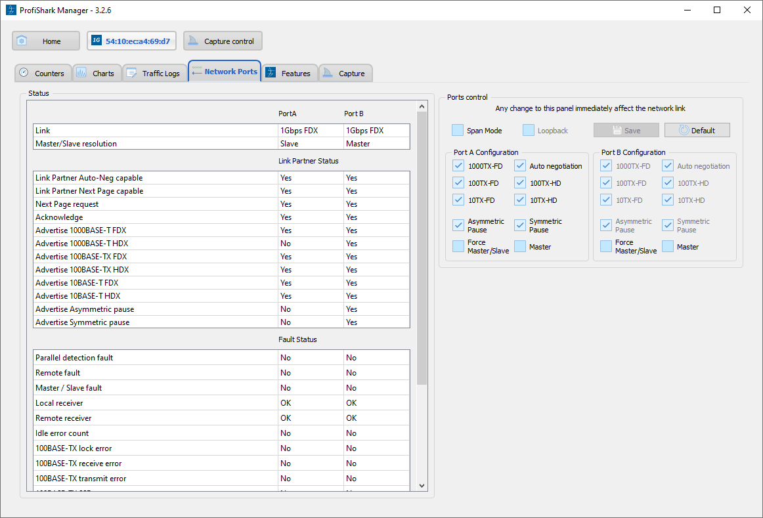This screenshot has height=518, width=763.
Task: Click the Home button's house icon
Action: [22, 41]
